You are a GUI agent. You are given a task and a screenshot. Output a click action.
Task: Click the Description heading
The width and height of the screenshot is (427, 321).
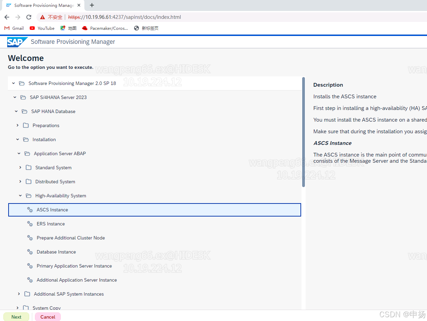tap(328, 85)
